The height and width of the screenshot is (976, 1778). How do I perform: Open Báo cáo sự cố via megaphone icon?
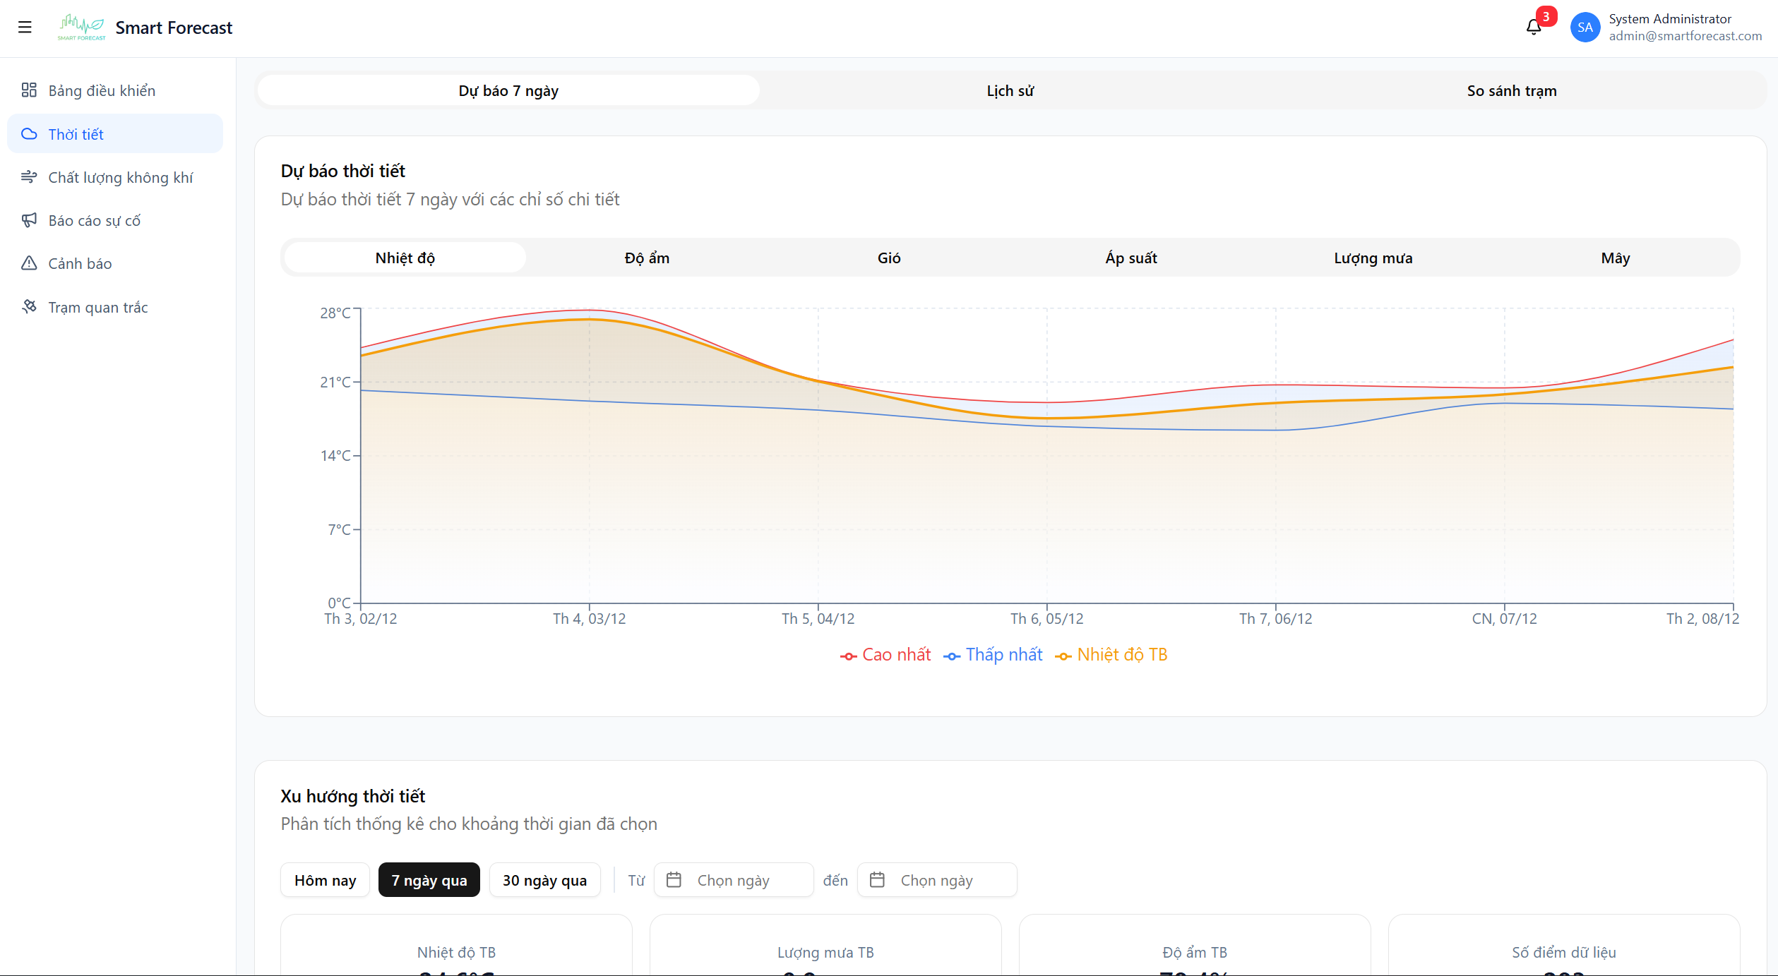(x=30, y=220)
